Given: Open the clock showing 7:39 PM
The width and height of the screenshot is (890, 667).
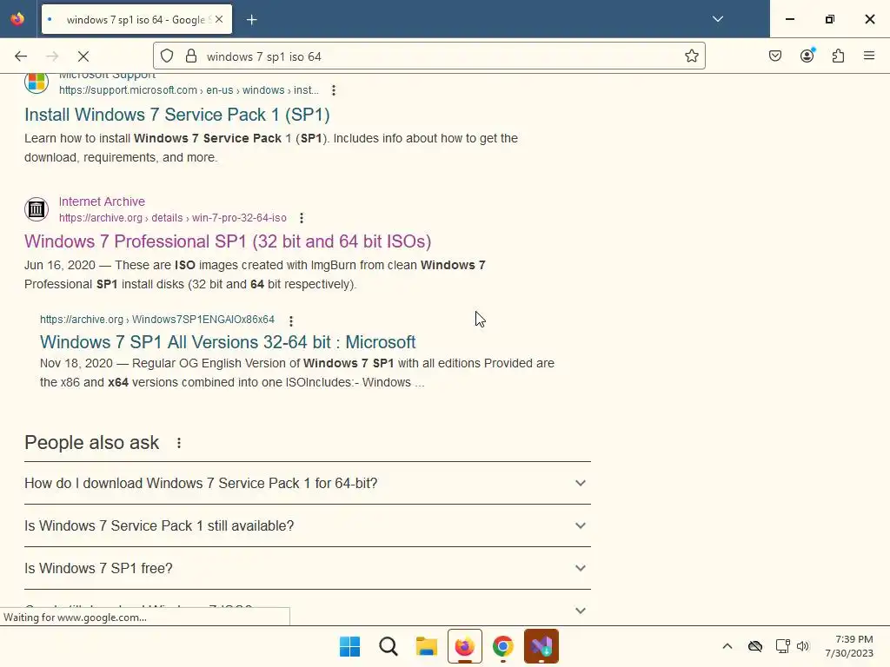Looking at the screenshot, I should click(x=849, y=646).
